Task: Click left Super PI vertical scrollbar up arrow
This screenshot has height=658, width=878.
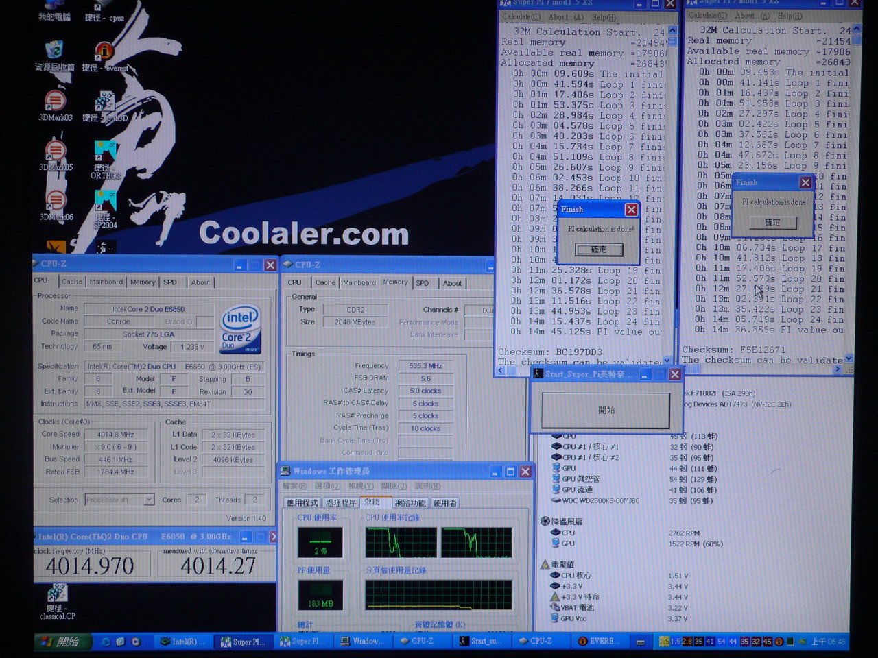Action: (x=672, y=32)
